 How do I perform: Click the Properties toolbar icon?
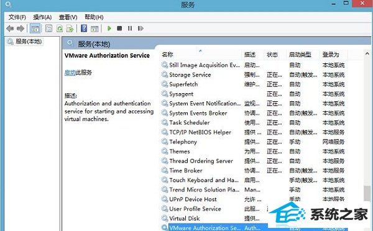(x=48, y=29)
